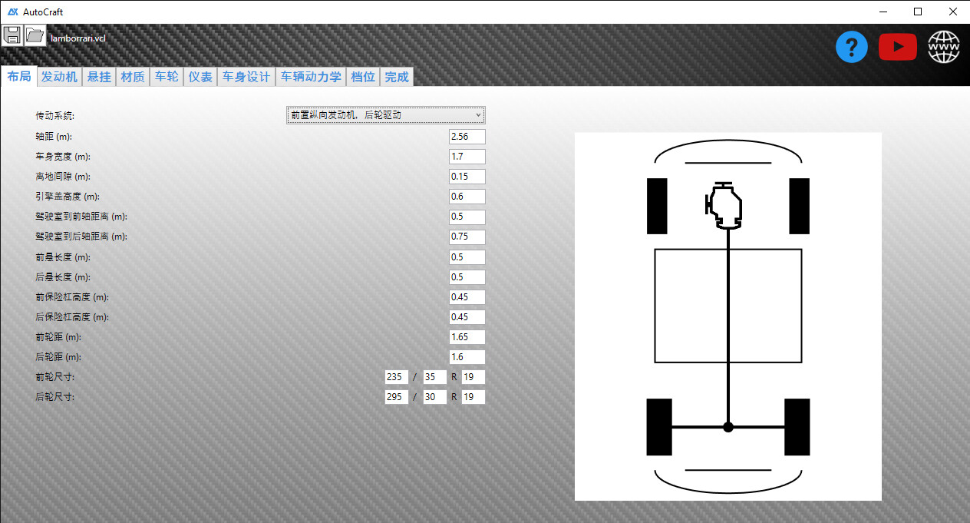
Task: Expand the 传动系统 drivetrain dropdown
Action: 386,115
